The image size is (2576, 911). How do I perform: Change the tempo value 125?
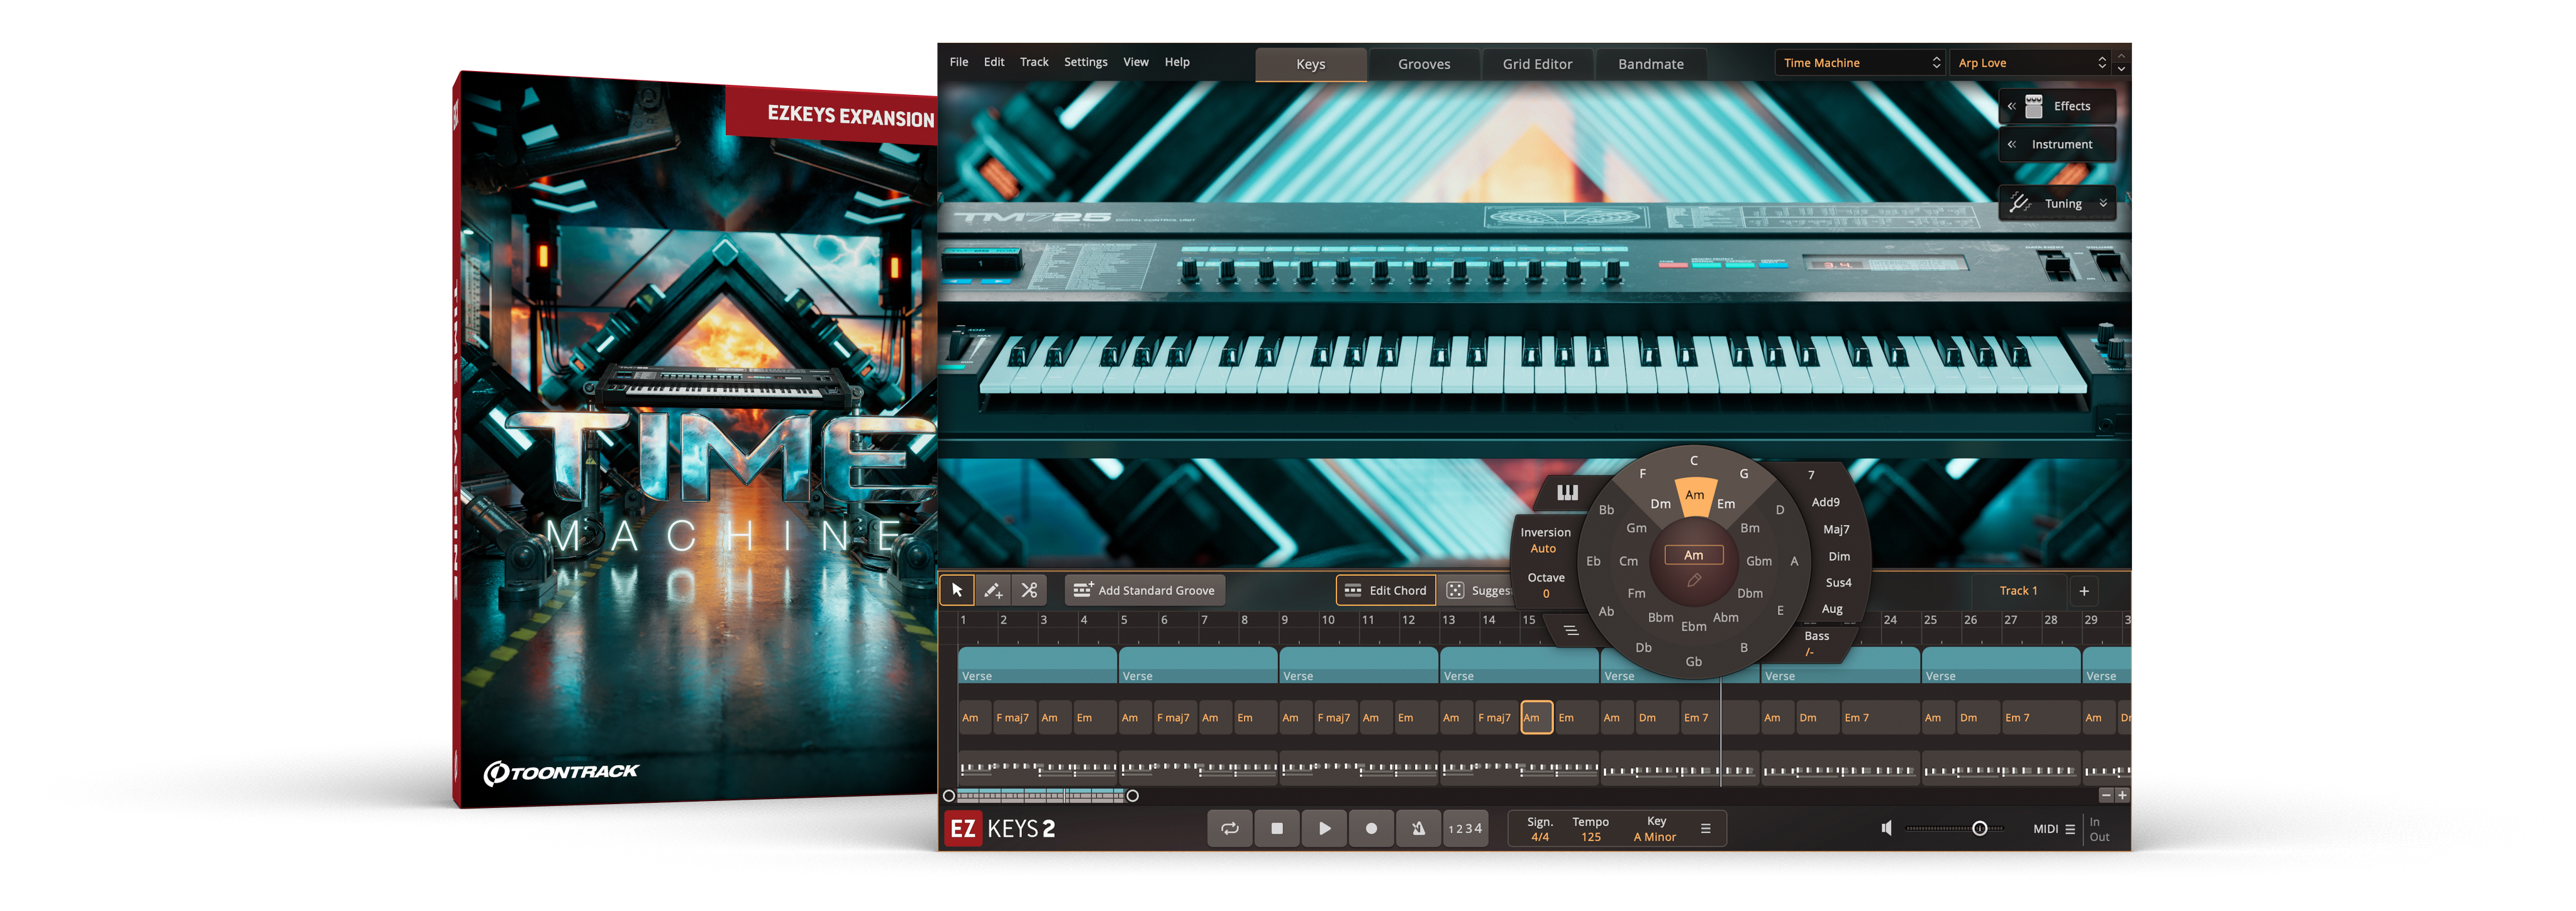click(1590, 837)
